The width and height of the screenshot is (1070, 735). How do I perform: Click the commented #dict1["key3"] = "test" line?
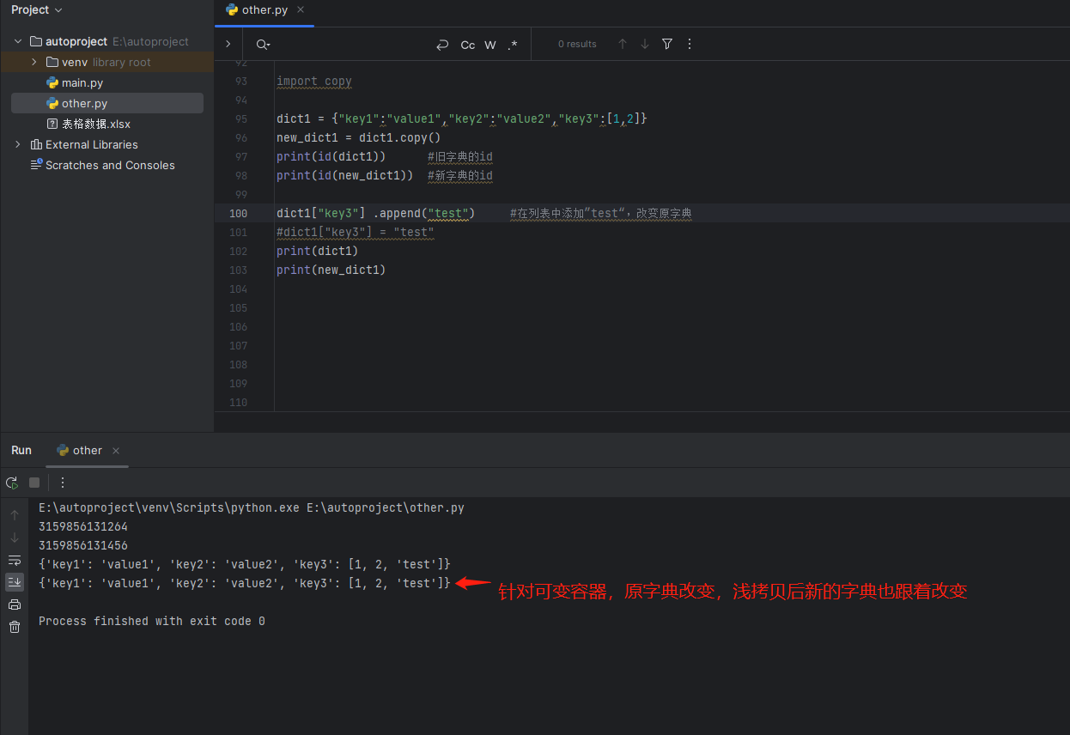(x=356, y=232)
